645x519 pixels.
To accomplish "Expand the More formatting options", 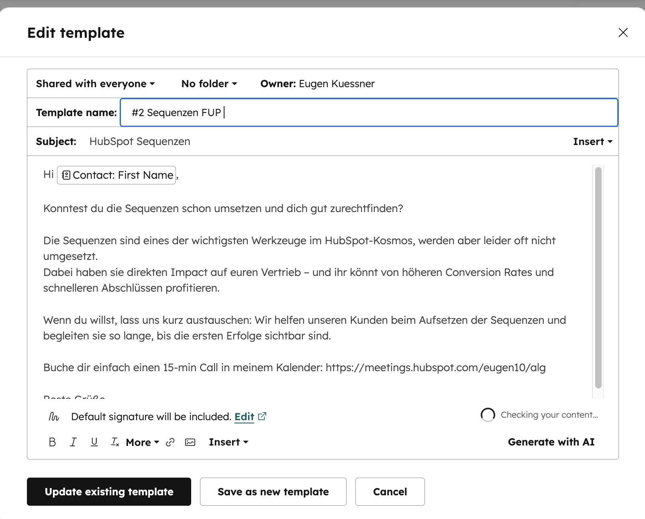I will 141,442.
